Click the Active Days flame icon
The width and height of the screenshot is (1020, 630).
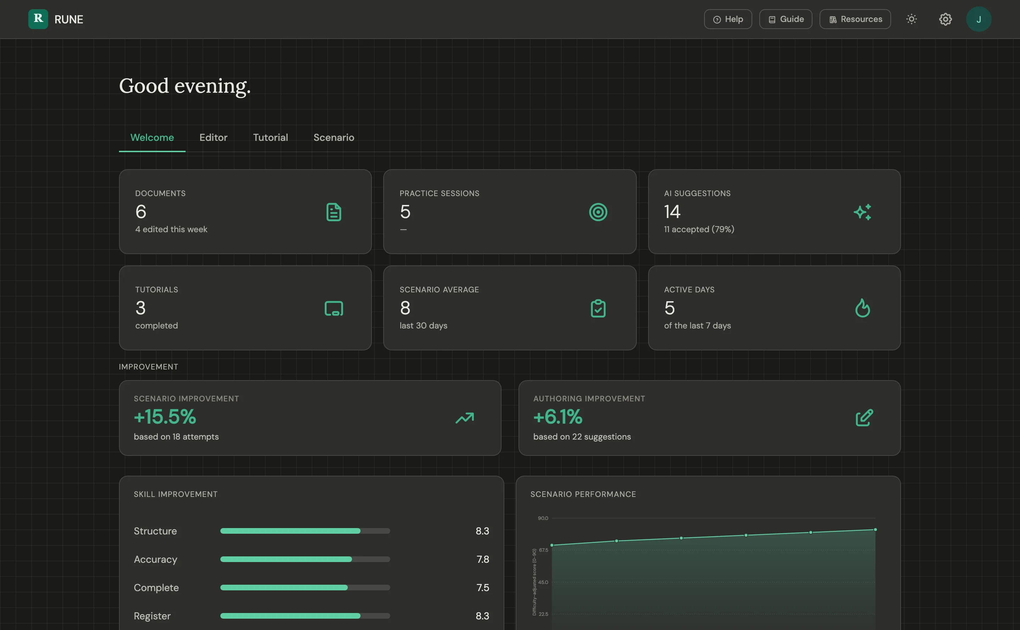pos(862,308)
